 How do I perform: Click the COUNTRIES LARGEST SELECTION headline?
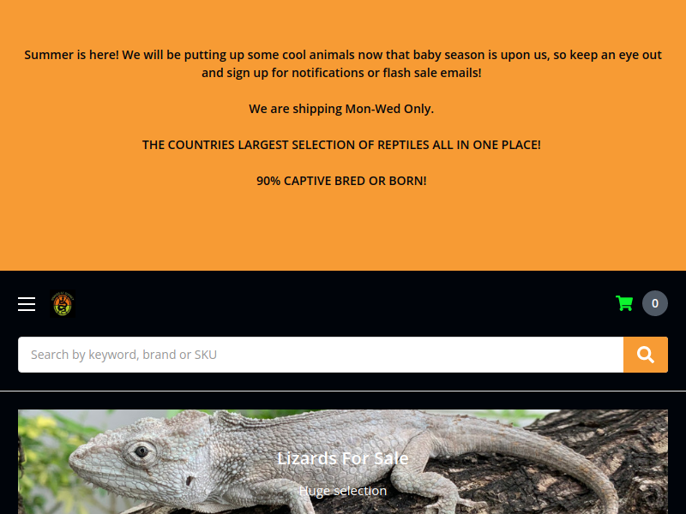(341, 145)
